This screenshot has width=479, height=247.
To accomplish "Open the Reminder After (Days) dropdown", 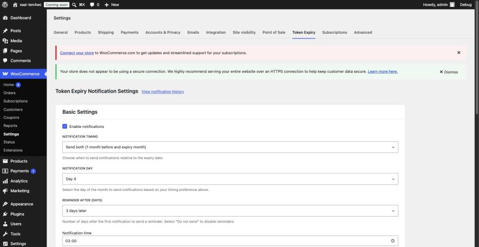I will [230, 211].
